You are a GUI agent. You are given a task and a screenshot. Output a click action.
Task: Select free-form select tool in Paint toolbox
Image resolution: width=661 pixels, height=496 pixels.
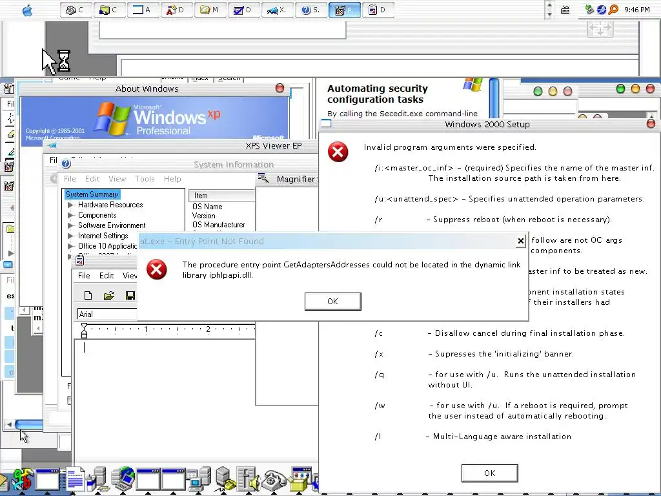10,119
